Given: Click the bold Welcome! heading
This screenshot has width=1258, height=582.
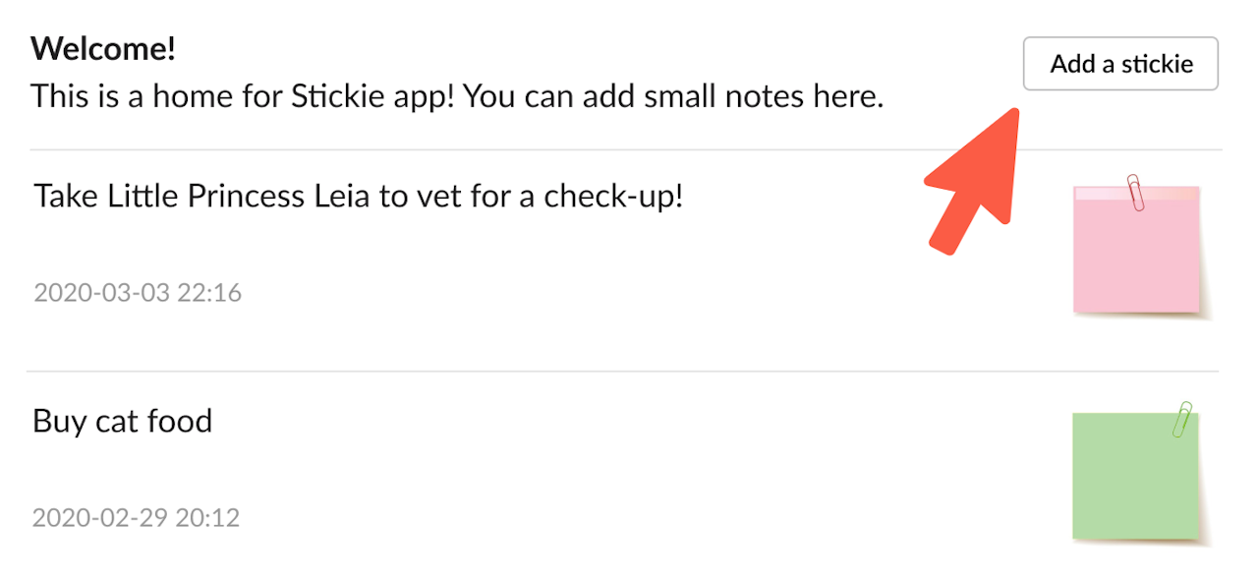Looking at the screenshot, I should pos(103,48).
